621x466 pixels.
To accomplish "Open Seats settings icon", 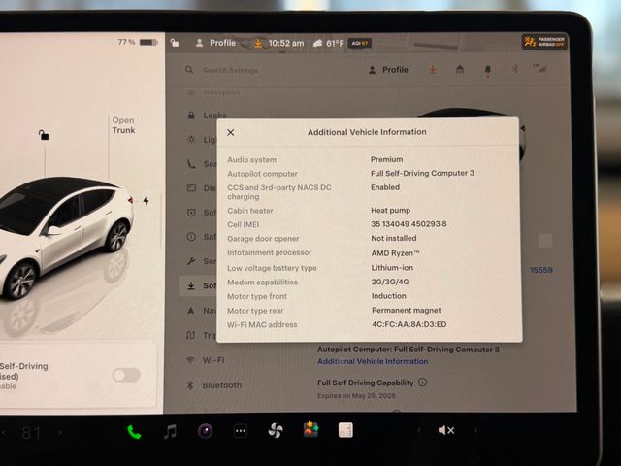I will pos(191,164).
